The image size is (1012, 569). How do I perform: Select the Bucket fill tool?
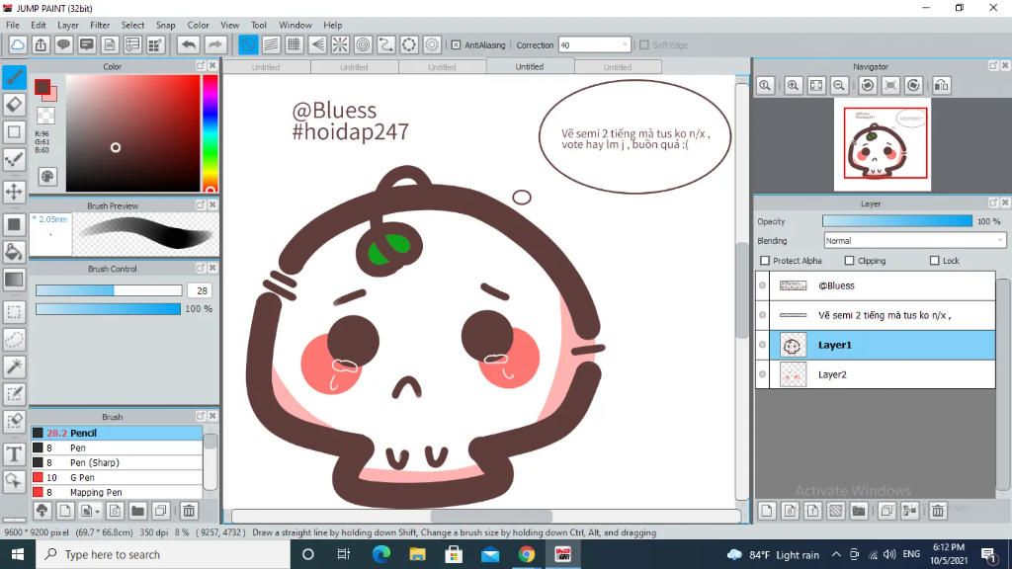tap(14, 252)
